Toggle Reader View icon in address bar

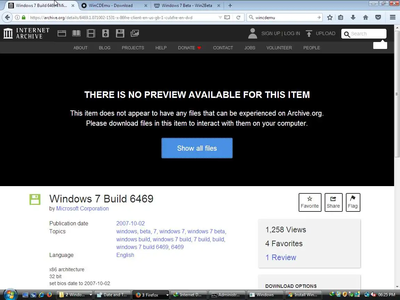point(227,17)
